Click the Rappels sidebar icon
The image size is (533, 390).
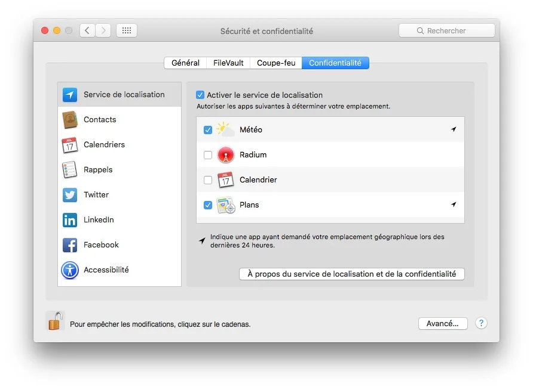[x=70, y=169]
